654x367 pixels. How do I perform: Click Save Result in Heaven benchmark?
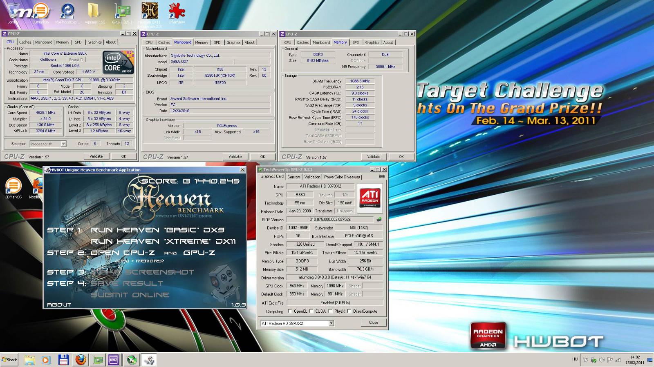coord(127,283)
